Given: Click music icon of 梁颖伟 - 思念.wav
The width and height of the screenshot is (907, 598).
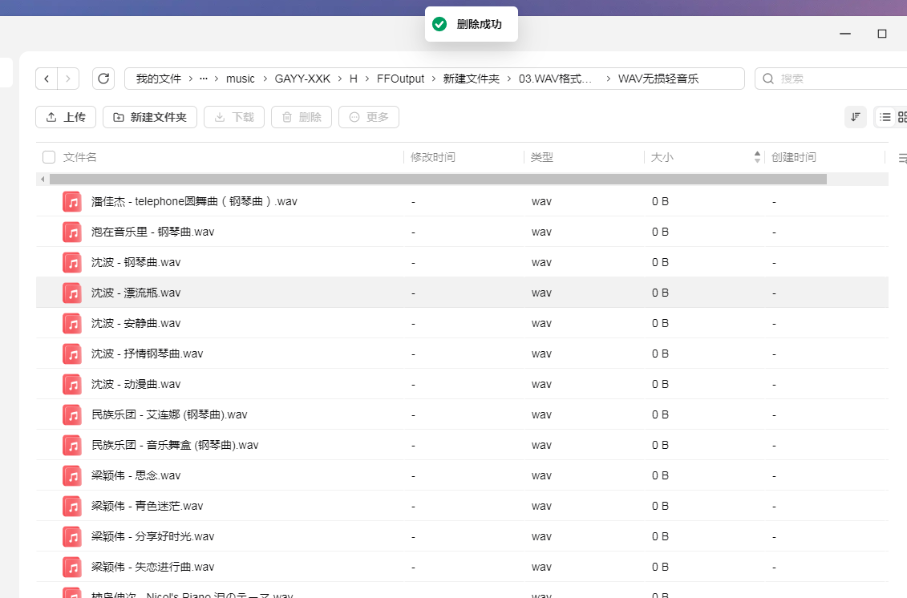Looking at the screenshot, I should pyautogui.click(x=72, y=476).
